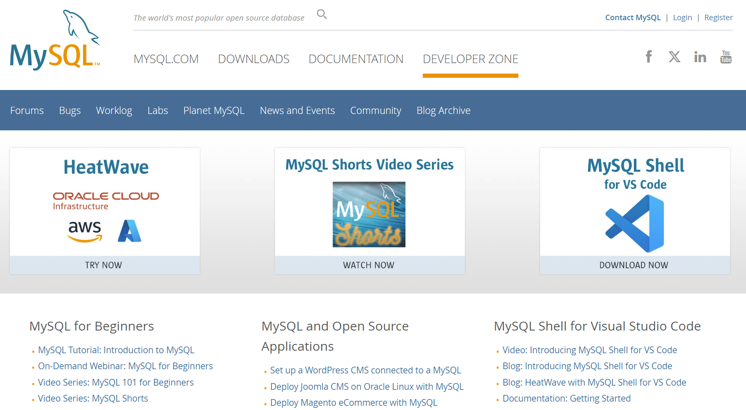
Task: Open MySQL Tutorial: Introduction to MySQL
Action: [x=116, y=350]
